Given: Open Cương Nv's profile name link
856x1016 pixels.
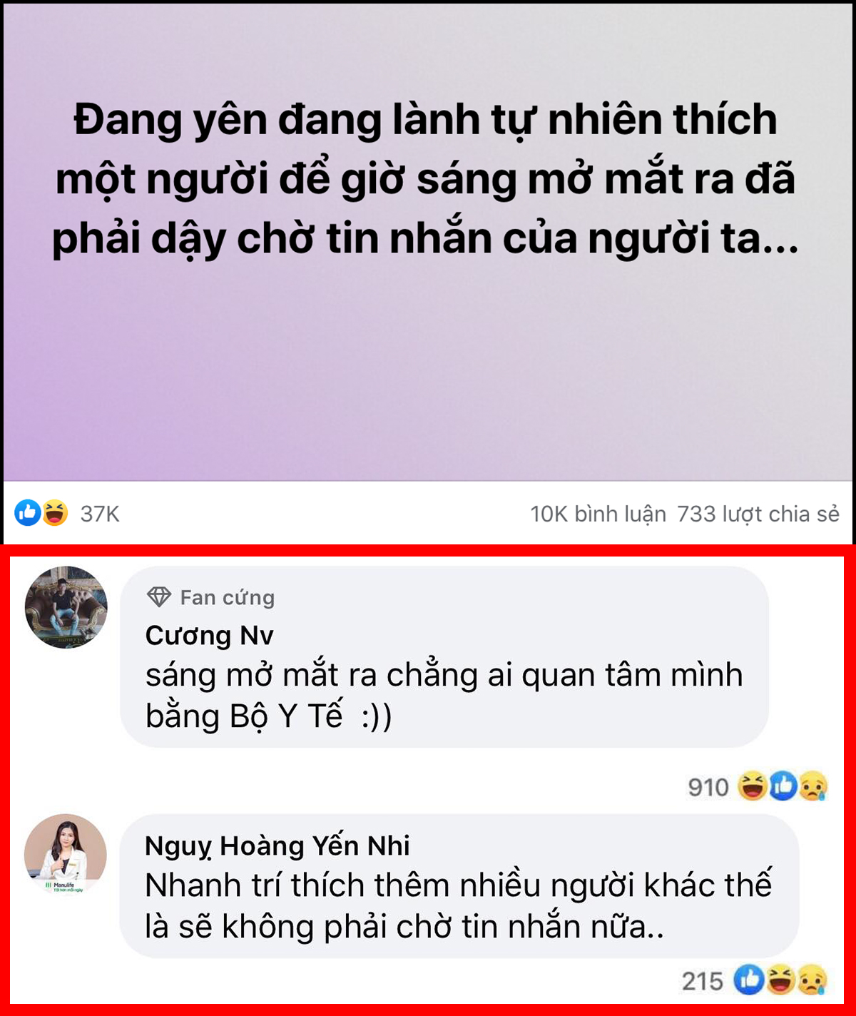Looking at the screenshot, I should click(210, 635).
